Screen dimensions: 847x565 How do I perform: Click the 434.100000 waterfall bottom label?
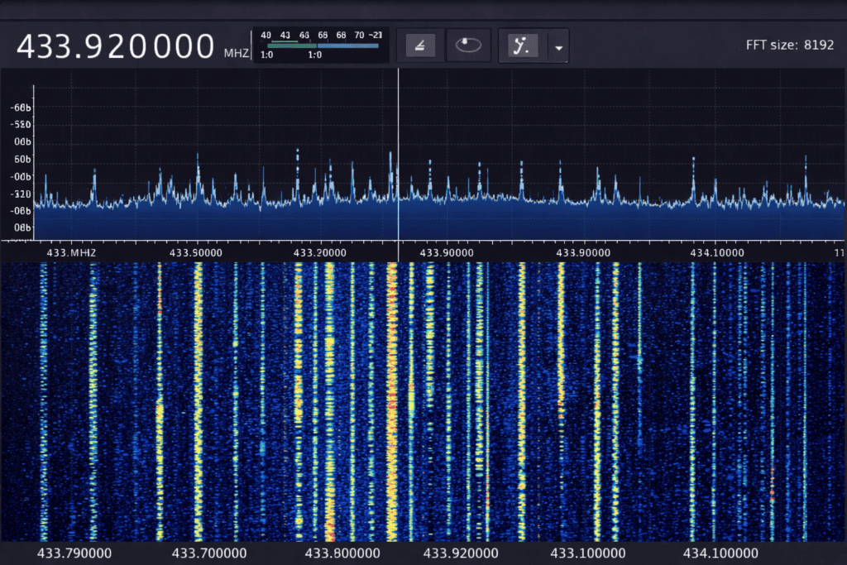coord(720,553)
